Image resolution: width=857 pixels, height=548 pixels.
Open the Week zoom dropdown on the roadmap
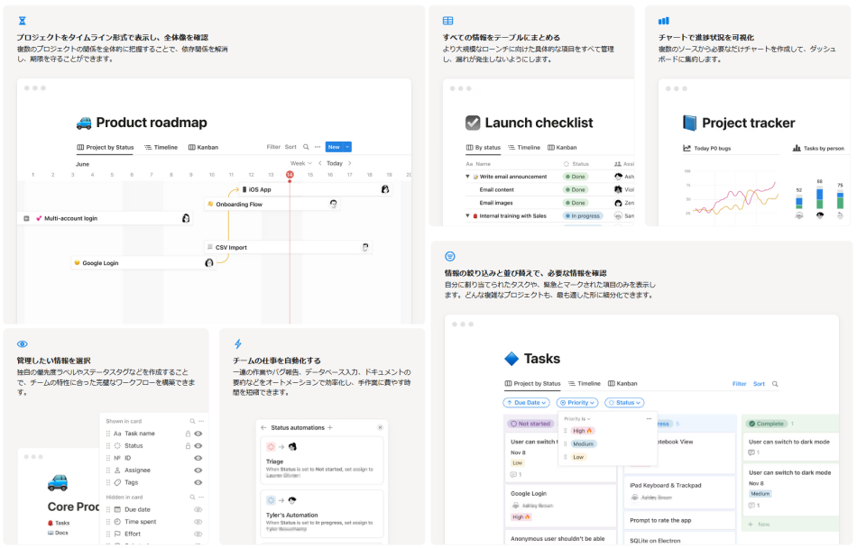[x=299, y=163]
